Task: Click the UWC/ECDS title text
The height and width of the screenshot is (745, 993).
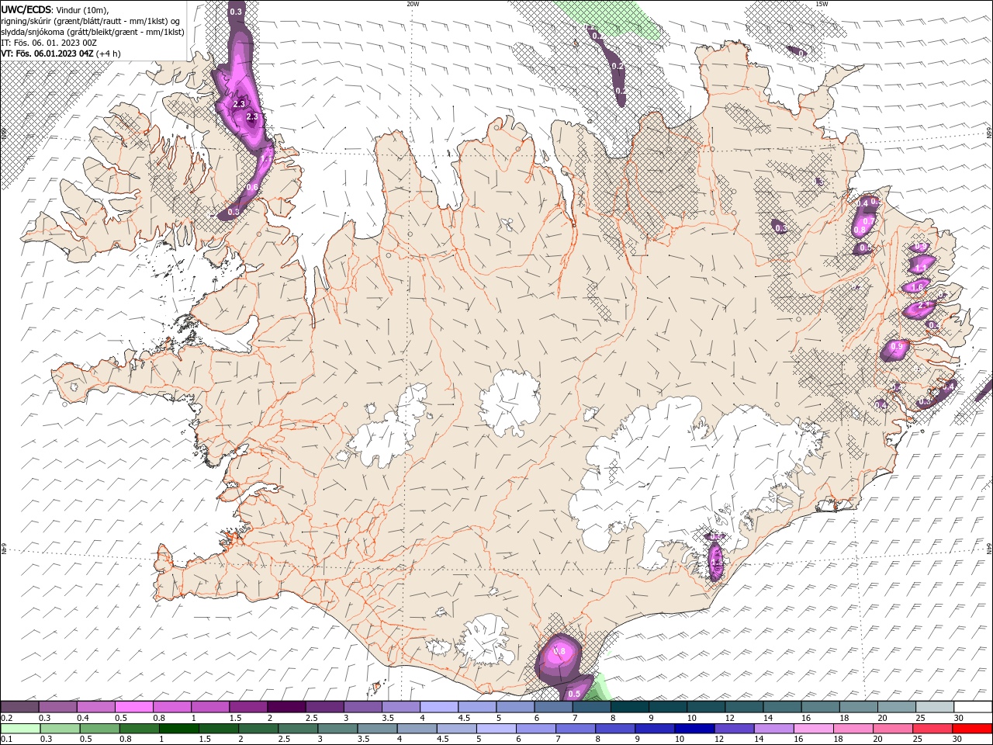Action: [x=28, y=9]
